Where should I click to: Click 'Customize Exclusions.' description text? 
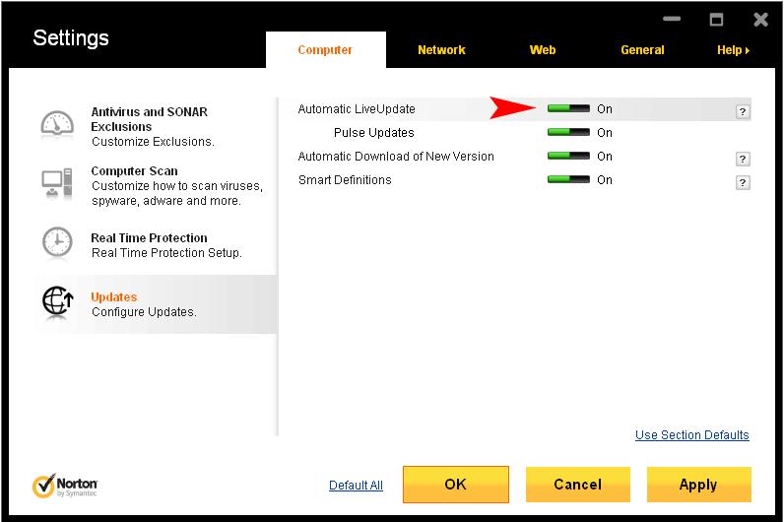point(153,142)
